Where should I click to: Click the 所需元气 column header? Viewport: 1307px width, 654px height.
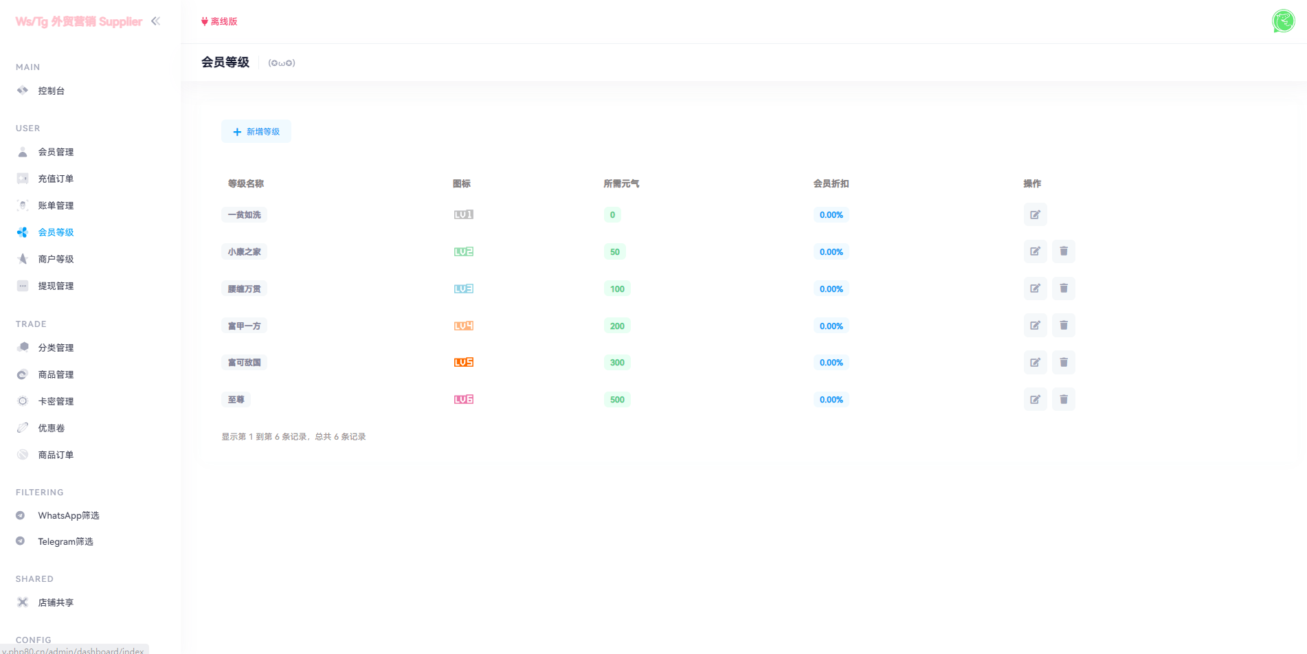coord(621,183)
